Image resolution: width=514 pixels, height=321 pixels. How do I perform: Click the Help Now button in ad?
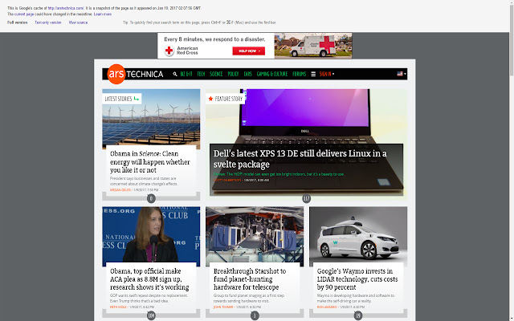[248, 51]
